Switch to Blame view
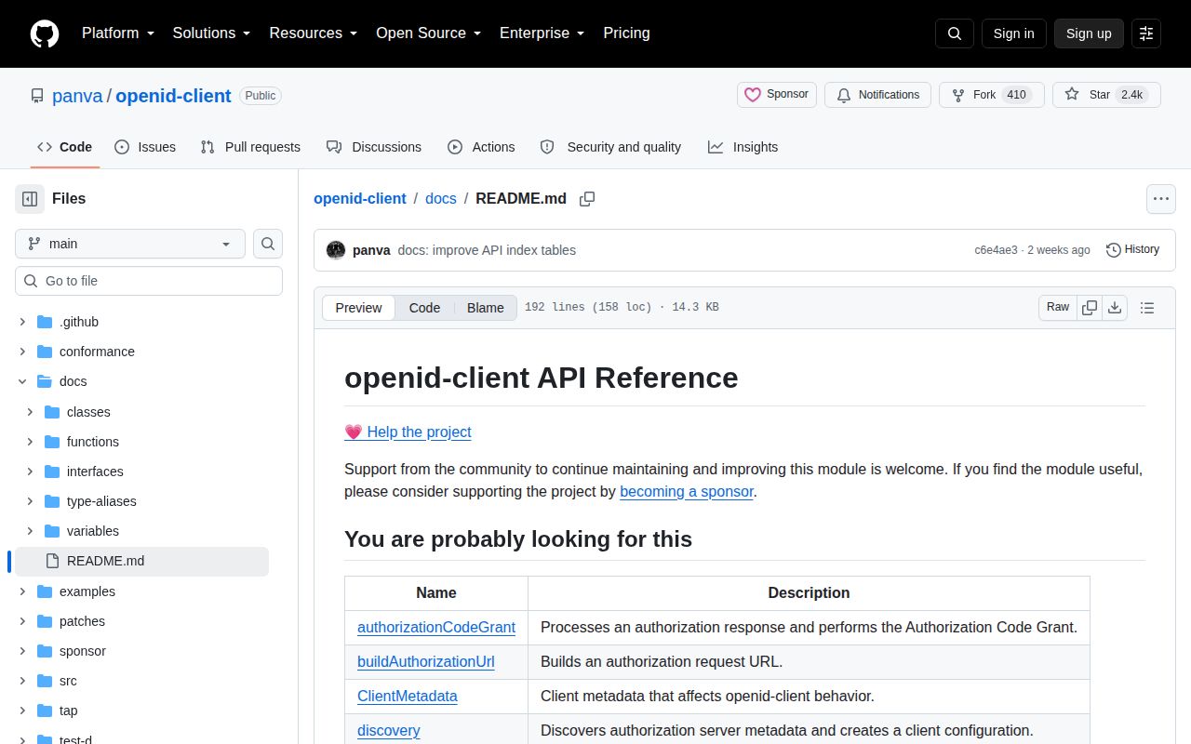1191x744 pixels. [x=485, y=308]
